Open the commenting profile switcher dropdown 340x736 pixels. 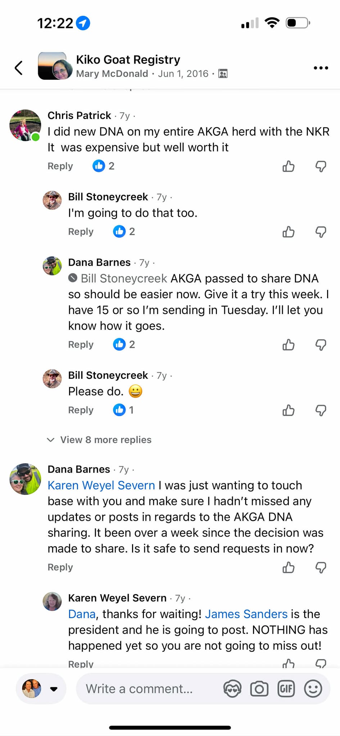pyautogui.click(x=54, y=689)
